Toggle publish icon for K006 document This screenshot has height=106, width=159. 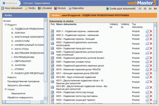click(52, 58)
